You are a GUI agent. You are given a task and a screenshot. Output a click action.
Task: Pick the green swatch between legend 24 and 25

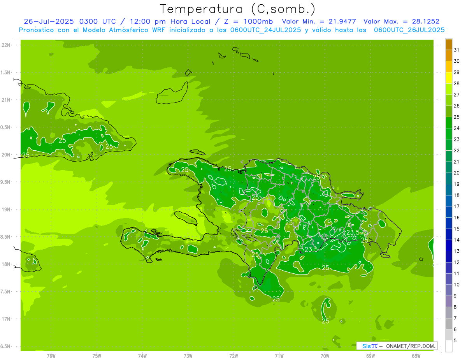tap(449, 122)
